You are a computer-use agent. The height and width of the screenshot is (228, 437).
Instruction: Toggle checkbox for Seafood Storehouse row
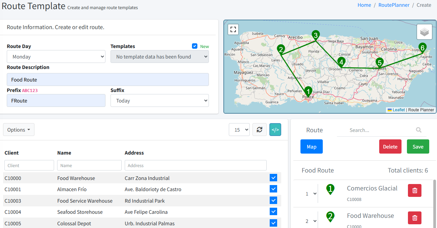click(273, 212)
